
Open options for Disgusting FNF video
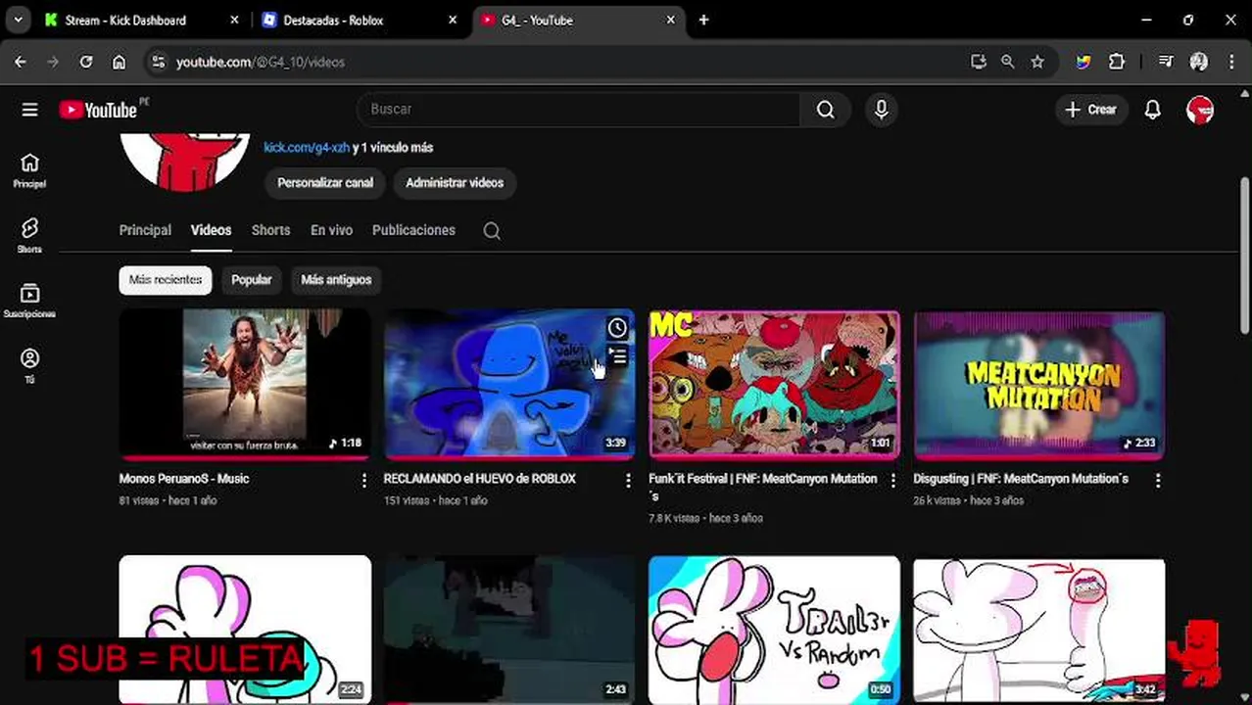click(x=1158, y=480)
